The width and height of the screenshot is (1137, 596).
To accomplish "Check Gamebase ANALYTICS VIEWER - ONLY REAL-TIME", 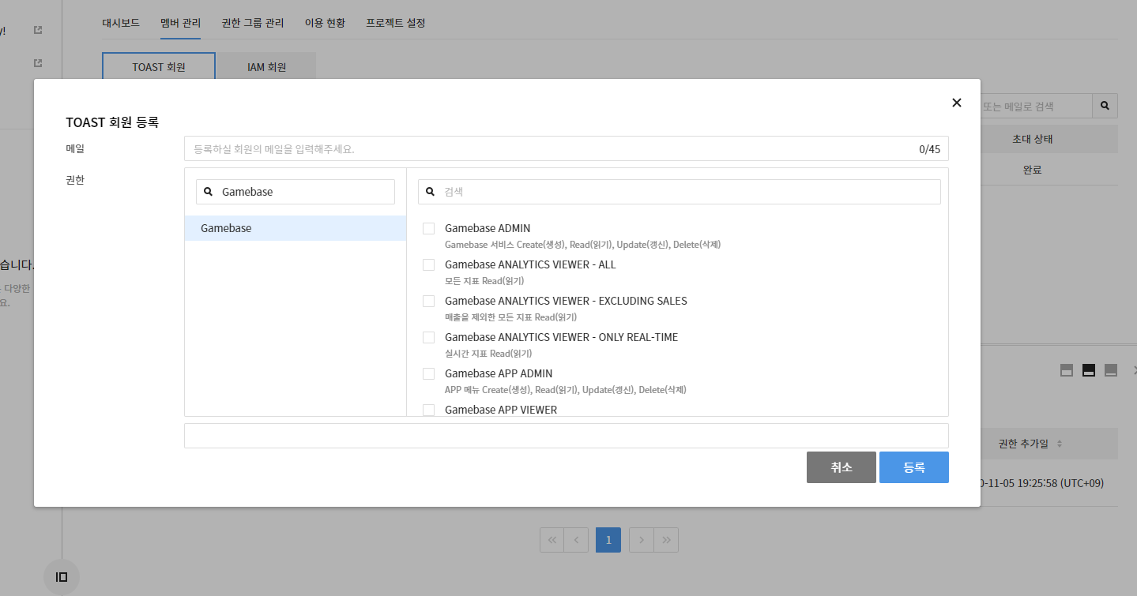I will (x=428, y=337).
